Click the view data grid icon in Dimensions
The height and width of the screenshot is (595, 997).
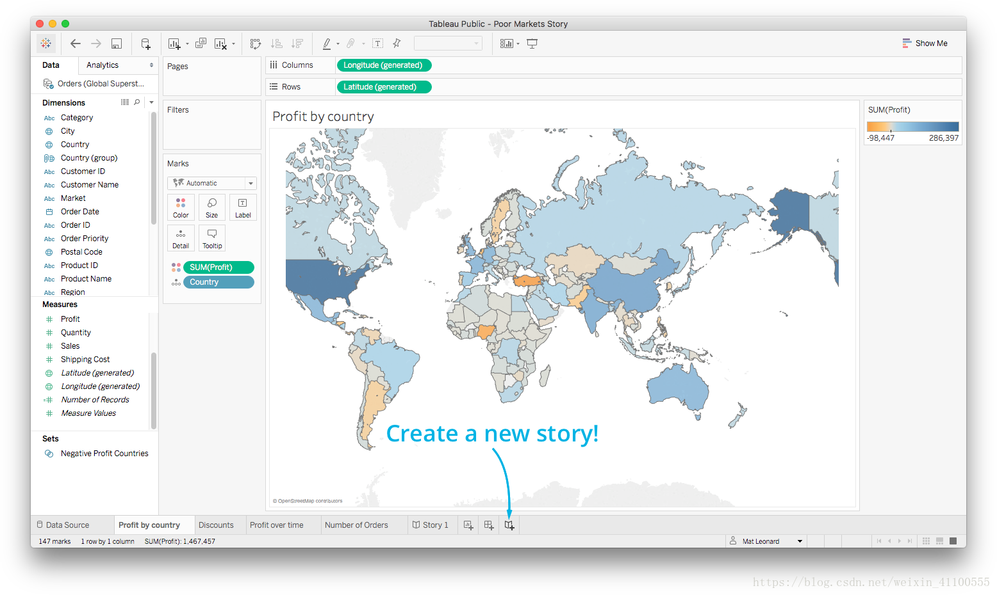pos(125,102)
